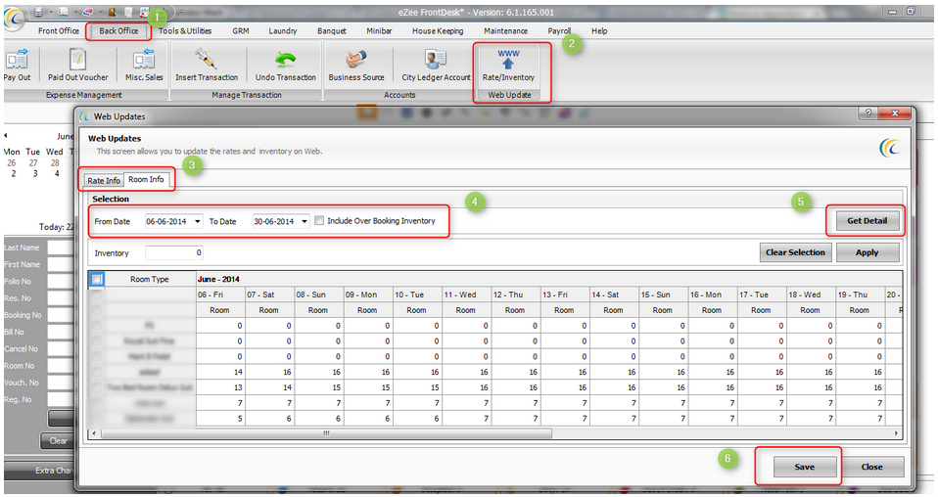Click cell 15 under 09 - Mon

point(368,387)
